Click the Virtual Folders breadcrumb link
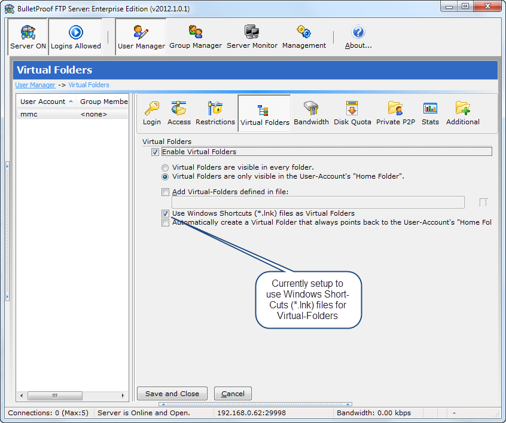This screenshot has width=506, height=423. 89,85
